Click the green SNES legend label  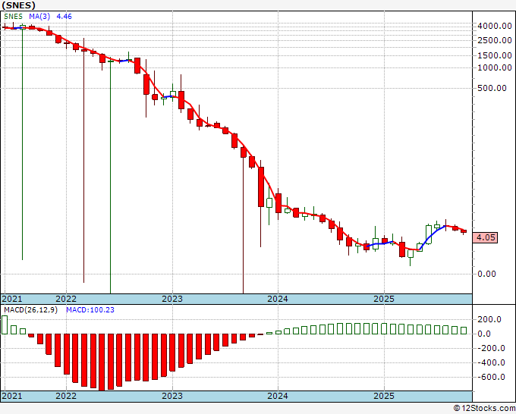pos(13,17)
